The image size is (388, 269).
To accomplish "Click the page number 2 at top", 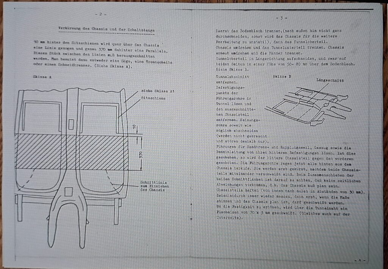I will pyautogui.click(x=100, y=14).
